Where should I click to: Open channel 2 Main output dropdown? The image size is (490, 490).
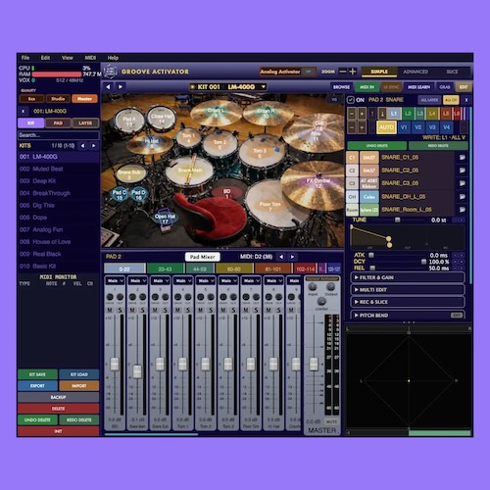(x=137, y=281)
